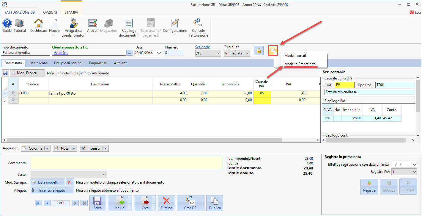Screen dimensions: 422x216
Task: Go to next record arrow
Action: click(x=75, y=203)
